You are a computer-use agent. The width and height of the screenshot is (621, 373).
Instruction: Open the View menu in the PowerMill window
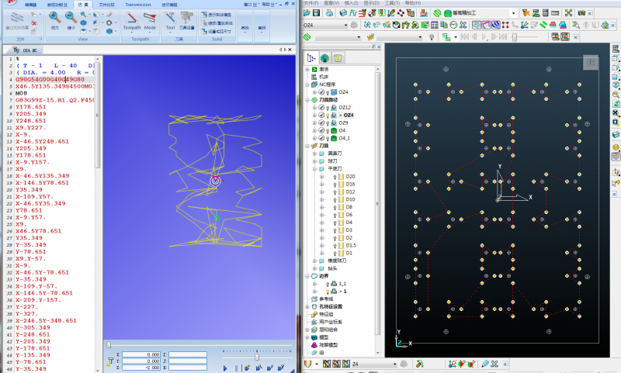tap(331, 3)
